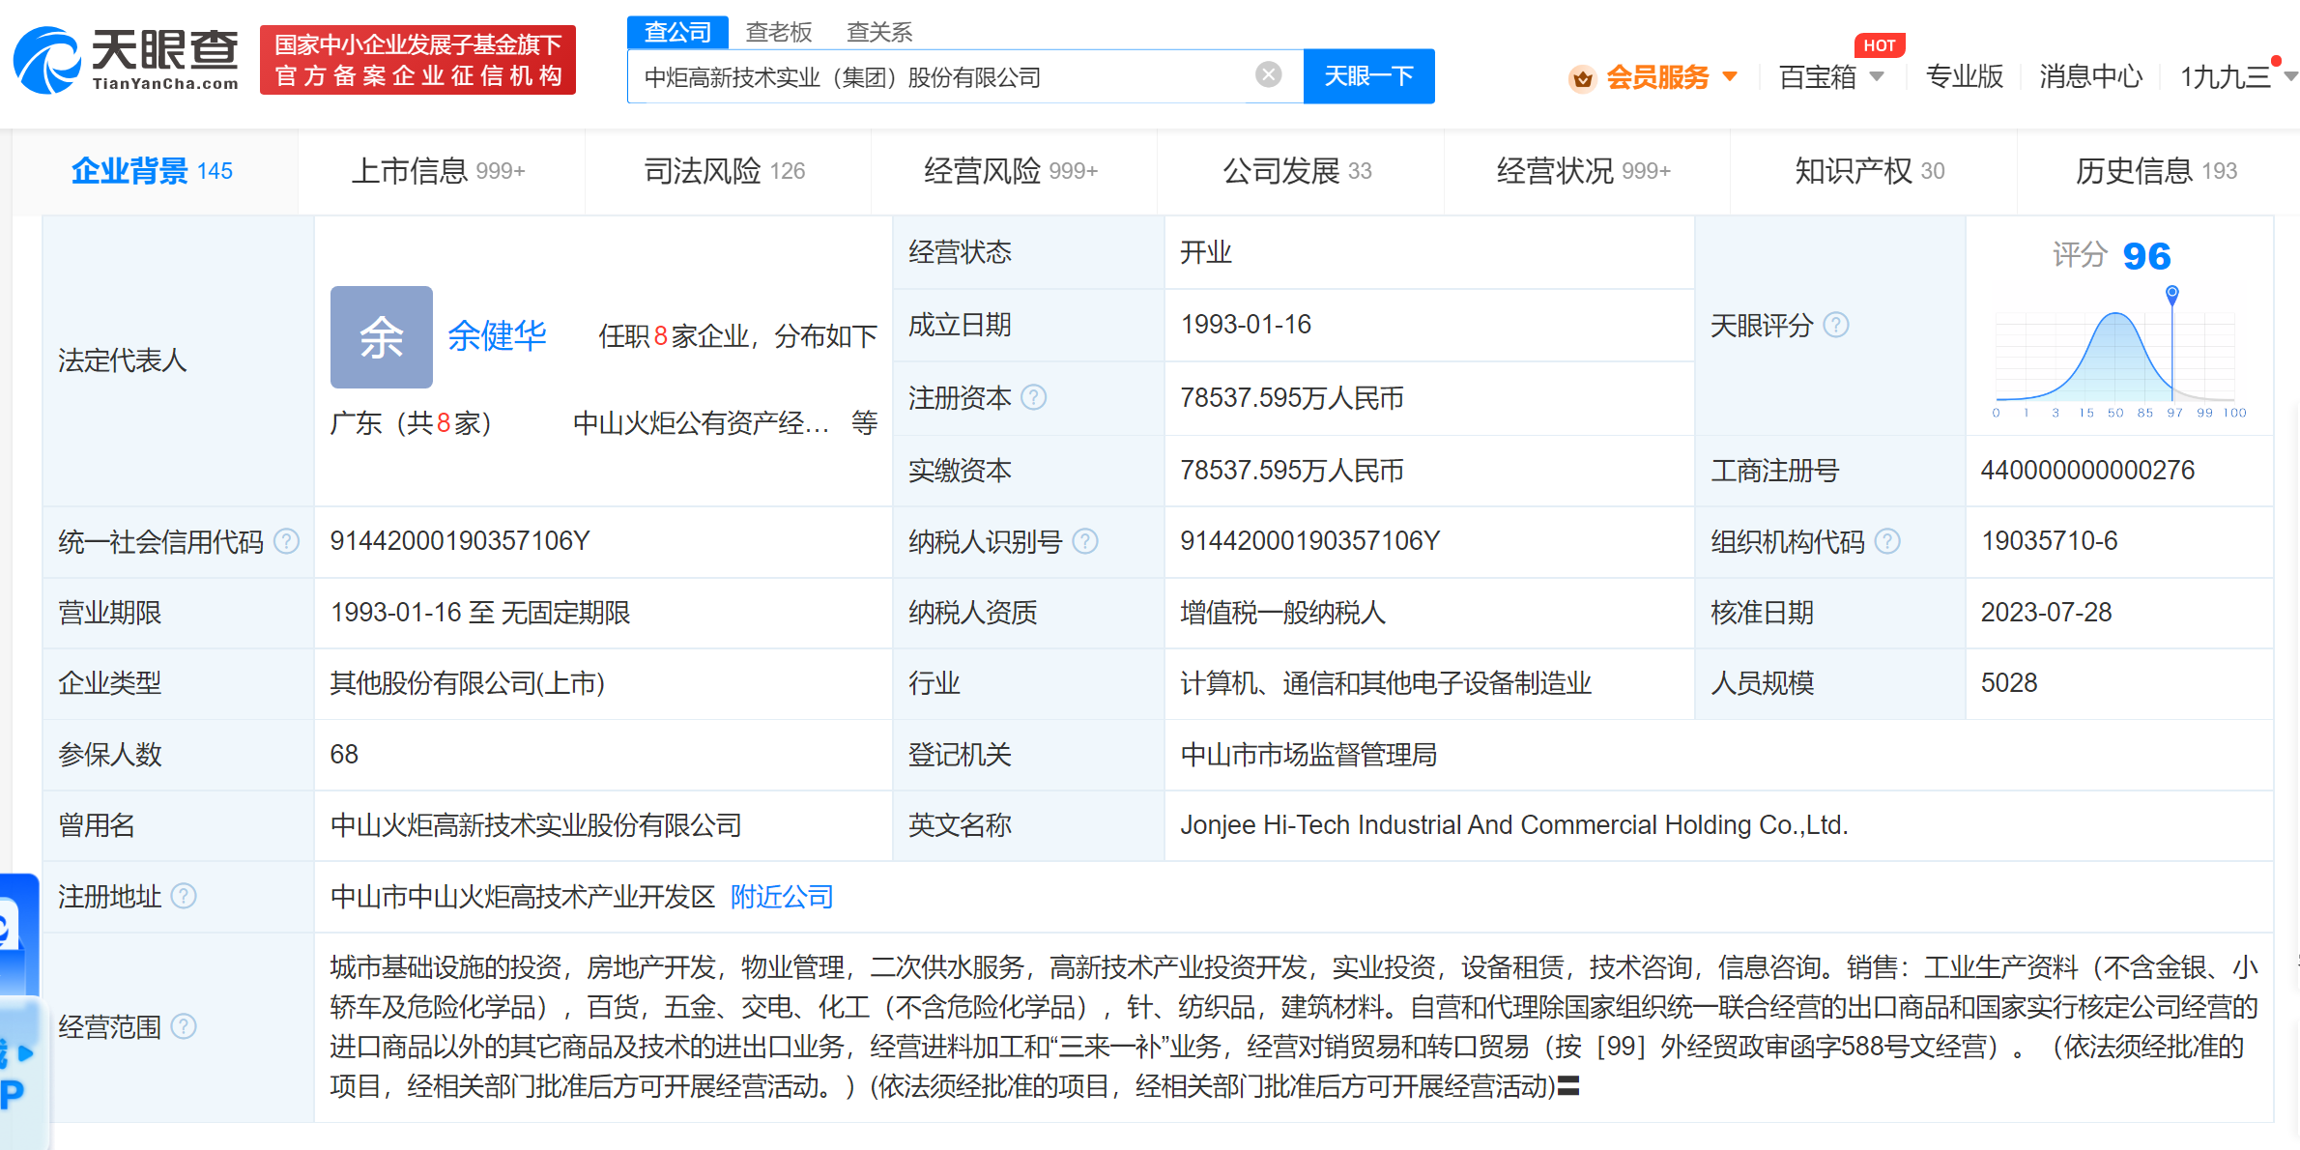
Task: Open 余健华 legal representative link
Action: pos(498,336)
